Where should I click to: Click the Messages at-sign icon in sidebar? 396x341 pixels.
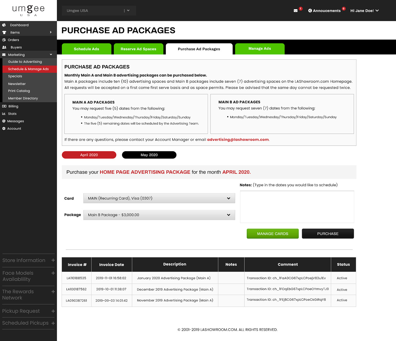tap(4, 121)
